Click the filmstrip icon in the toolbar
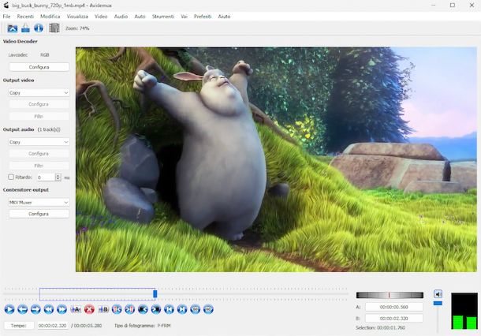The image size is (481, 336). pyautogui.click(x=54, y=28)
